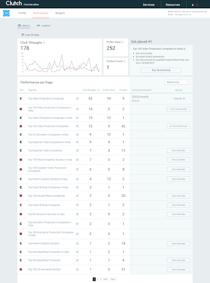Open external link for Top 100 Visual Effects Companies
Screen dimensions: 210x283
pos(77,196)
